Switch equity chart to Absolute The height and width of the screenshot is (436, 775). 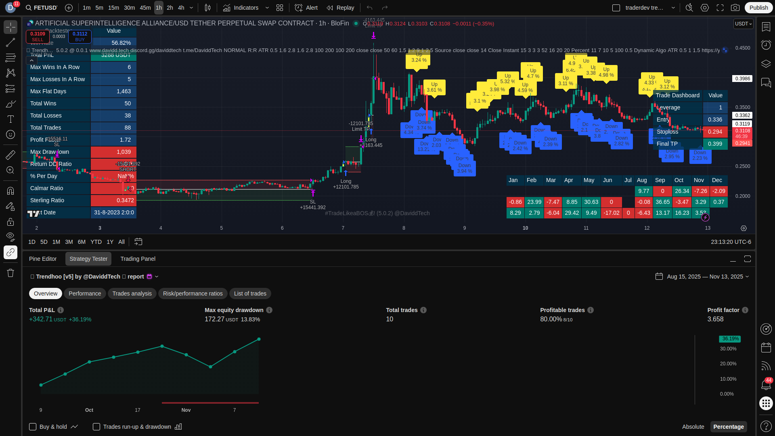point(693,427)
